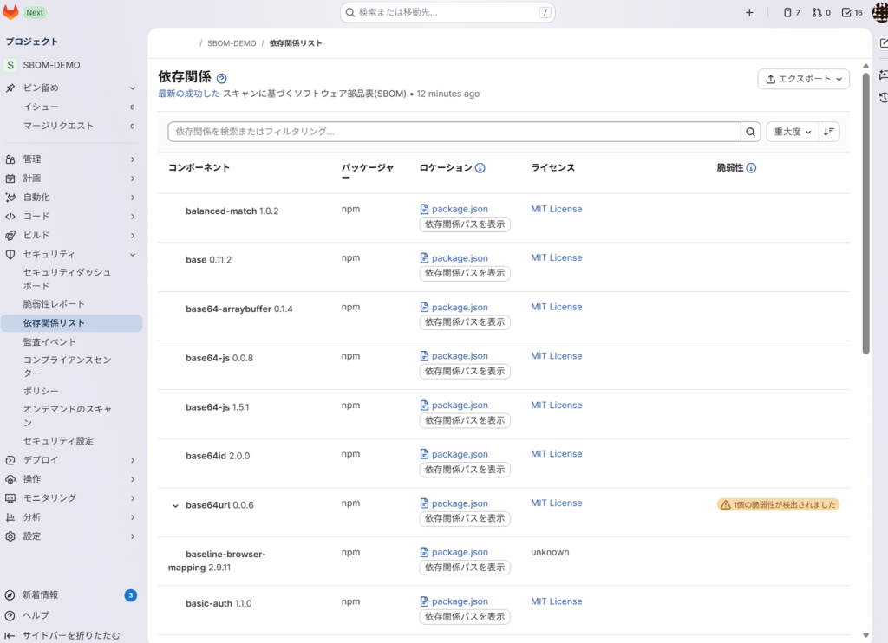
Task: Click the GitLab fox logo
Action: pyautogui.click(x=11, y=12)
